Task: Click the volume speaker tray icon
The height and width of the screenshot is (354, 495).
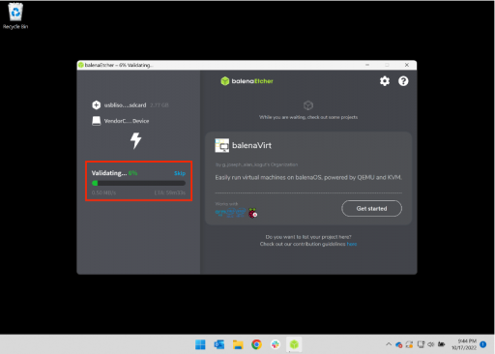Action: click(431, 344)
